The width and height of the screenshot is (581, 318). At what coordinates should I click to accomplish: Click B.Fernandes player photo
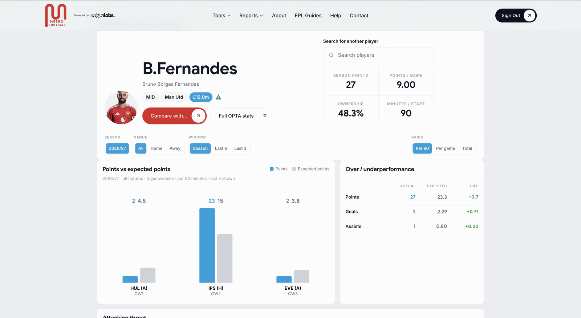(121, 107)
